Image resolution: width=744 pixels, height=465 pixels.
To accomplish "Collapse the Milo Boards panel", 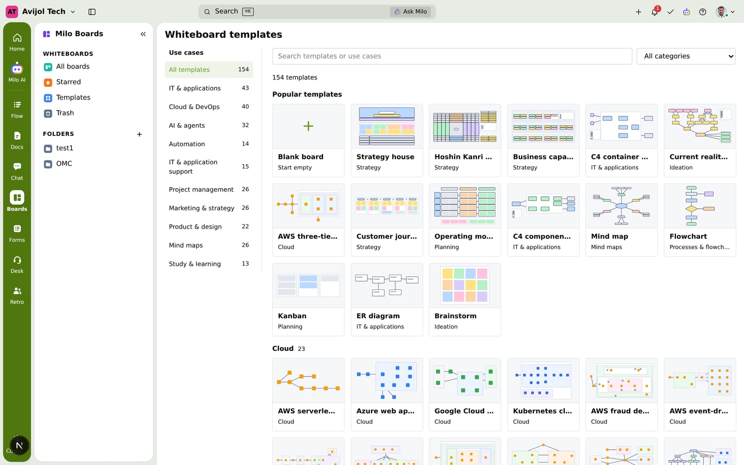I will point(143,34).
